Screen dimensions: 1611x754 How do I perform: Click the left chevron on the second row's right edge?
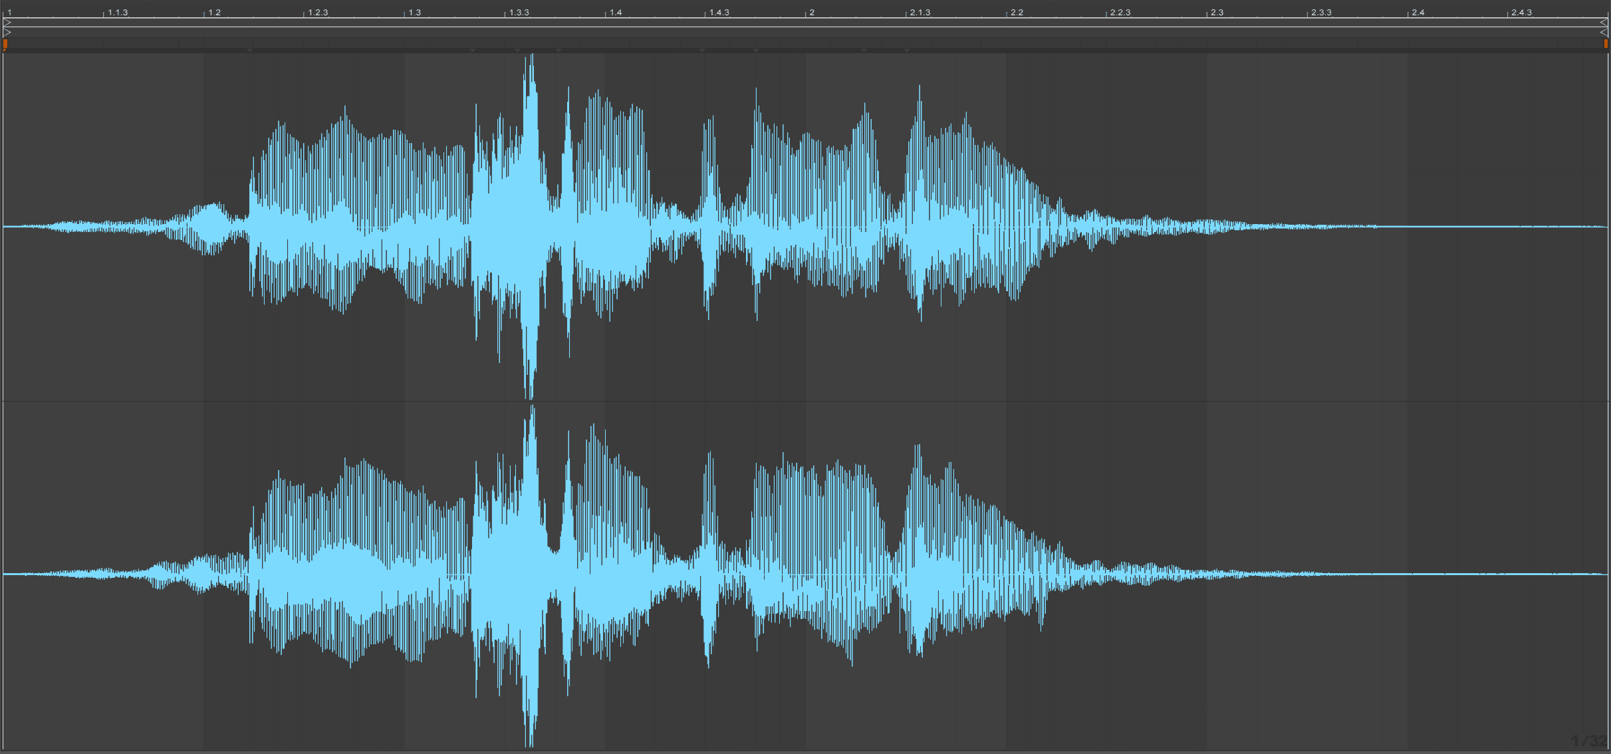click(x=1604, y=31)
